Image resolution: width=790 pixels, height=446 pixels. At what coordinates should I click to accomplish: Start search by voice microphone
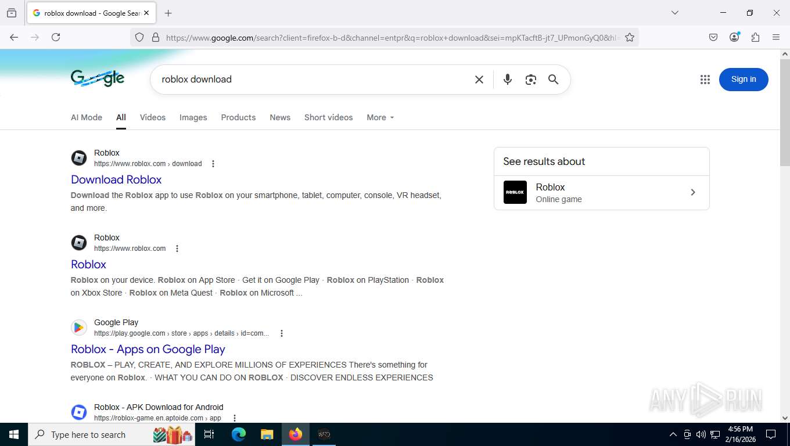[508, 80]
